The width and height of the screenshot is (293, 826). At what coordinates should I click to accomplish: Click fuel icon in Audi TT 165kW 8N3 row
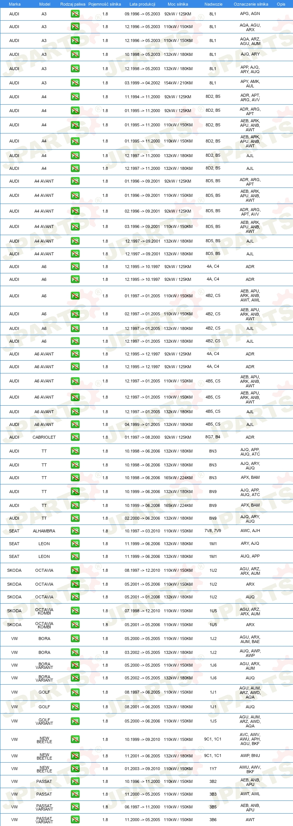(75, 478)
